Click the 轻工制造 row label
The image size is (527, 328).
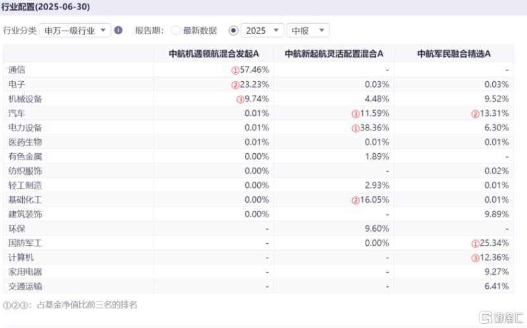pos(25,186)
